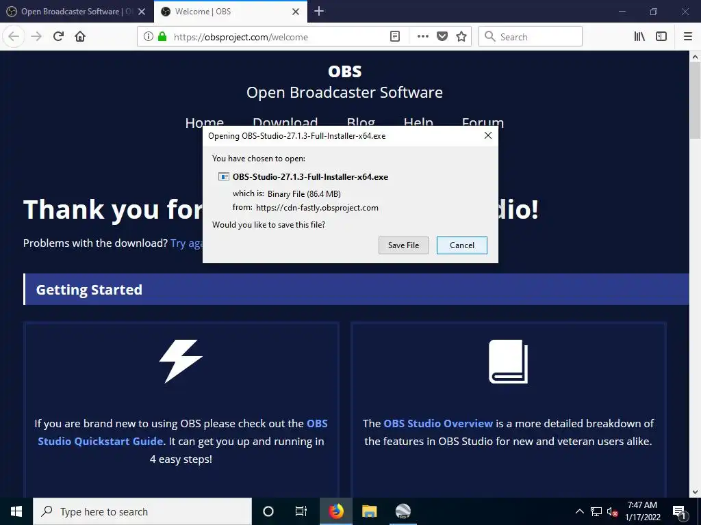Click scrollbar up arrow
Screen dimensions: 701x525
(x=695, y=57)
